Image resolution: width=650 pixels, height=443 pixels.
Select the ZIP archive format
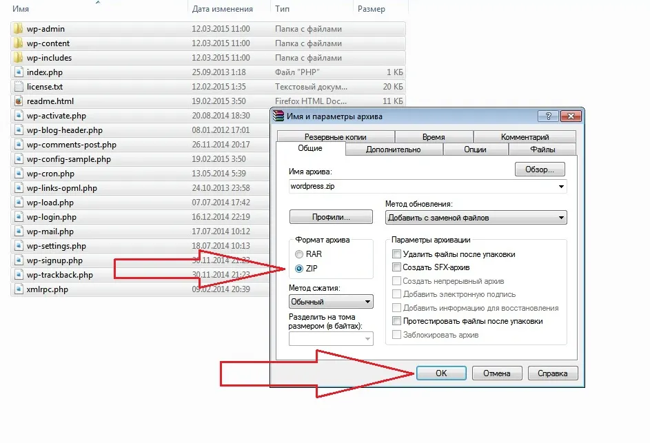click(x=299, y=269)
